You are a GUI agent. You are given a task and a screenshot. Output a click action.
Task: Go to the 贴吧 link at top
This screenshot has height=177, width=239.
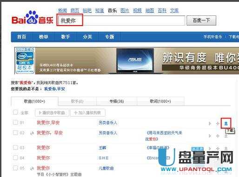pos(87,11)
